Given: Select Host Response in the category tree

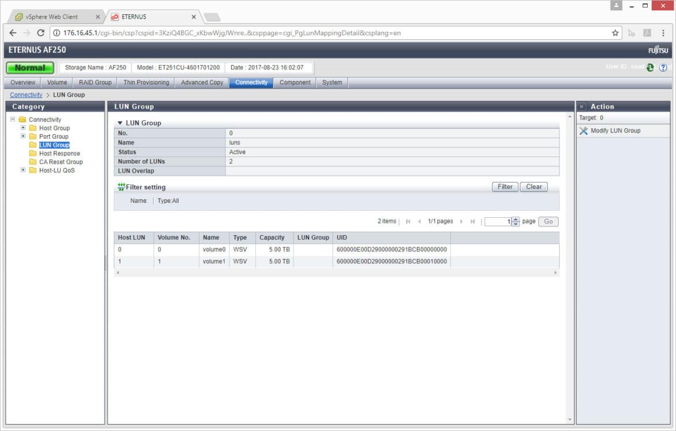Looking at the screenshot, I should tap(60, 154).
